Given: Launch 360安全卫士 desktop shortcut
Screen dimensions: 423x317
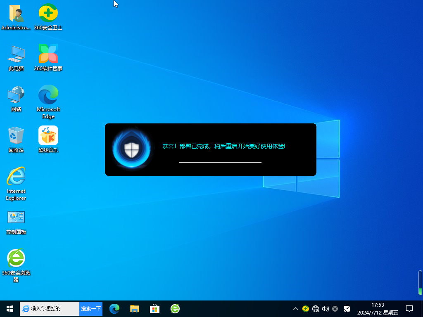Looking at the screenshot, I should click(x=48, y=17).
